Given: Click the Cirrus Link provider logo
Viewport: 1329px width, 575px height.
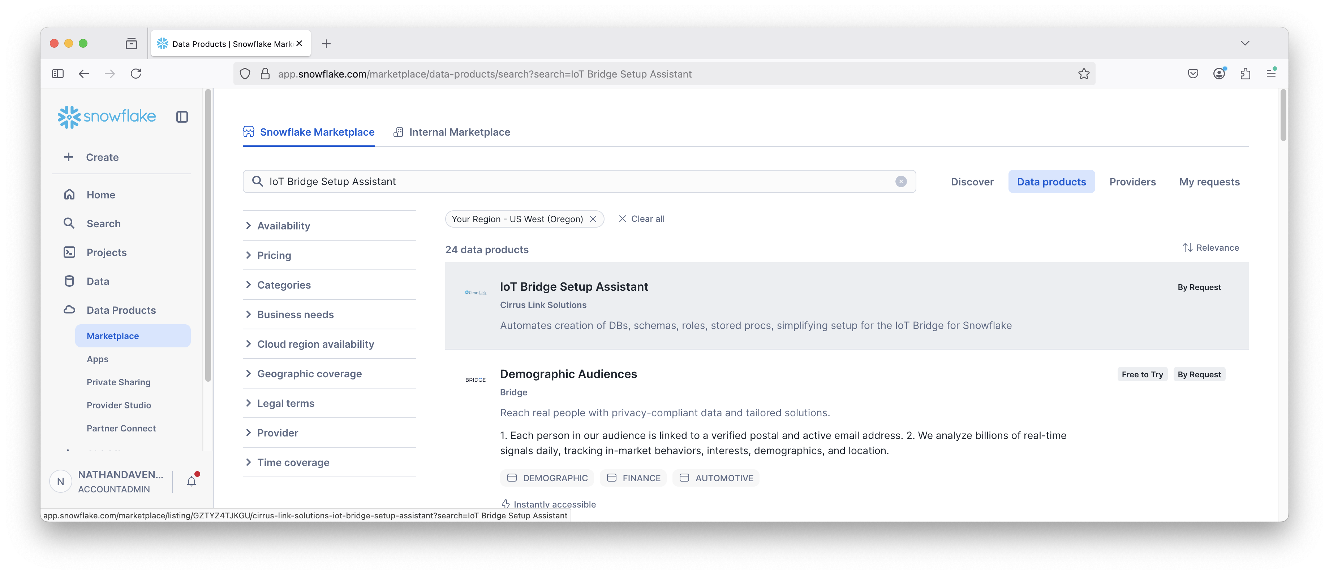Looking at the screenshot, I should [475, 292].
